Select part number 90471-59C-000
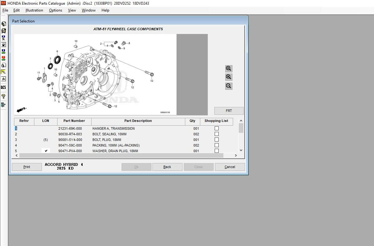 click(70, 145)
